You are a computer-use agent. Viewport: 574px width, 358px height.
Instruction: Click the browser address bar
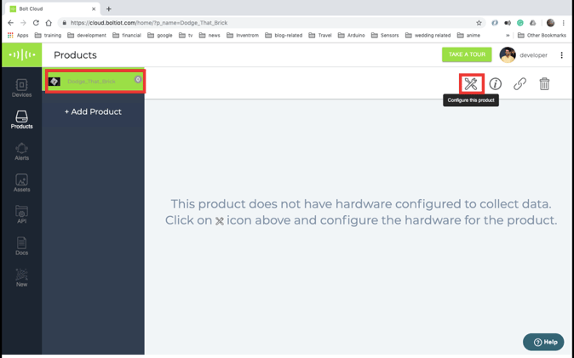click(271, 23)
